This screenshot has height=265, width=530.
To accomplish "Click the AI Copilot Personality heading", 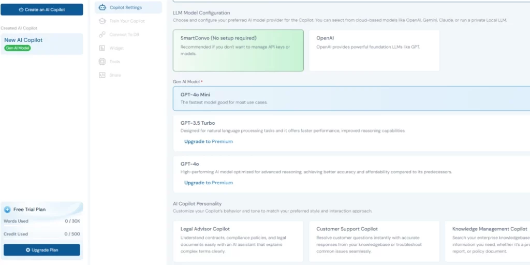I will click(x=197, y=204).
